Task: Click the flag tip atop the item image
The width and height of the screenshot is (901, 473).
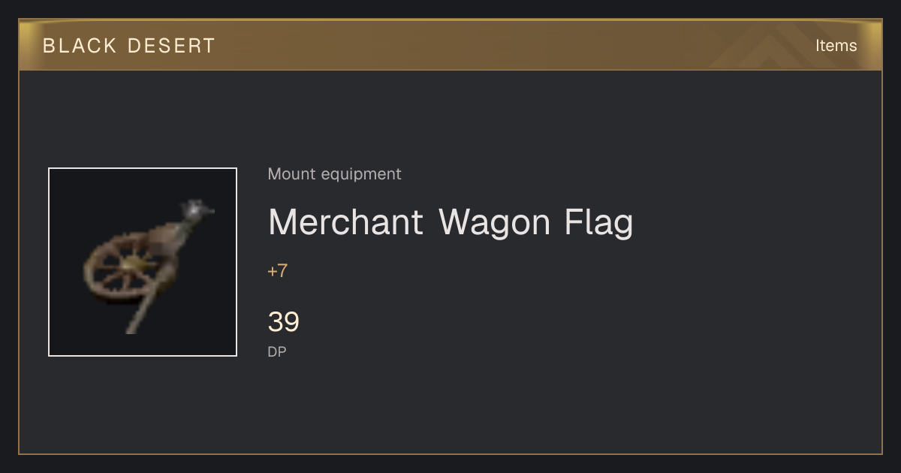Action: coord(199,208)
